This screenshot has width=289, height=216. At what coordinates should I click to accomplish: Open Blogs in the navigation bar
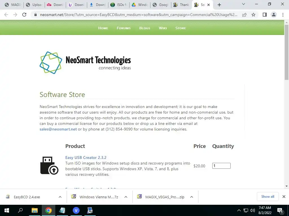coord(145,28)
